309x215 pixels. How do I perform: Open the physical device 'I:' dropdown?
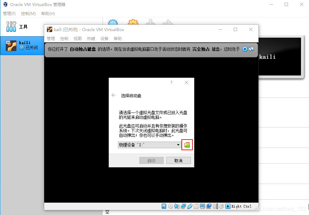[x=178, y=145]
